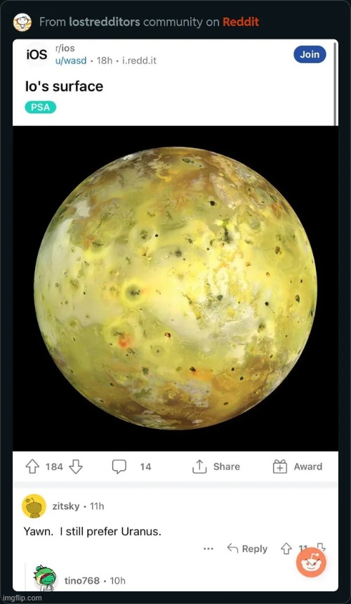351x604 pixels.
Task: Click the Award gift icon
Action: click(280, 467)
